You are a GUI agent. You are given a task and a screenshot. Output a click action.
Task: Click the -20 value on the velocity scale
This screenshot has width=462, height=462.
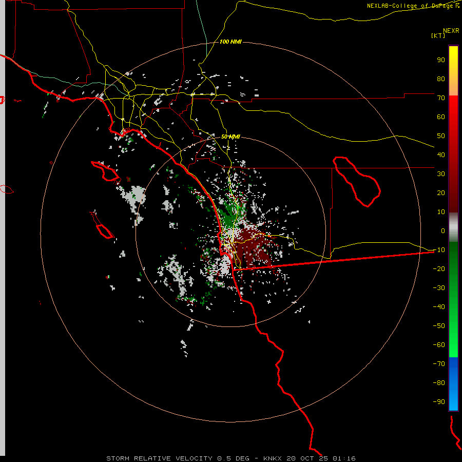click(x=439, y=268)
